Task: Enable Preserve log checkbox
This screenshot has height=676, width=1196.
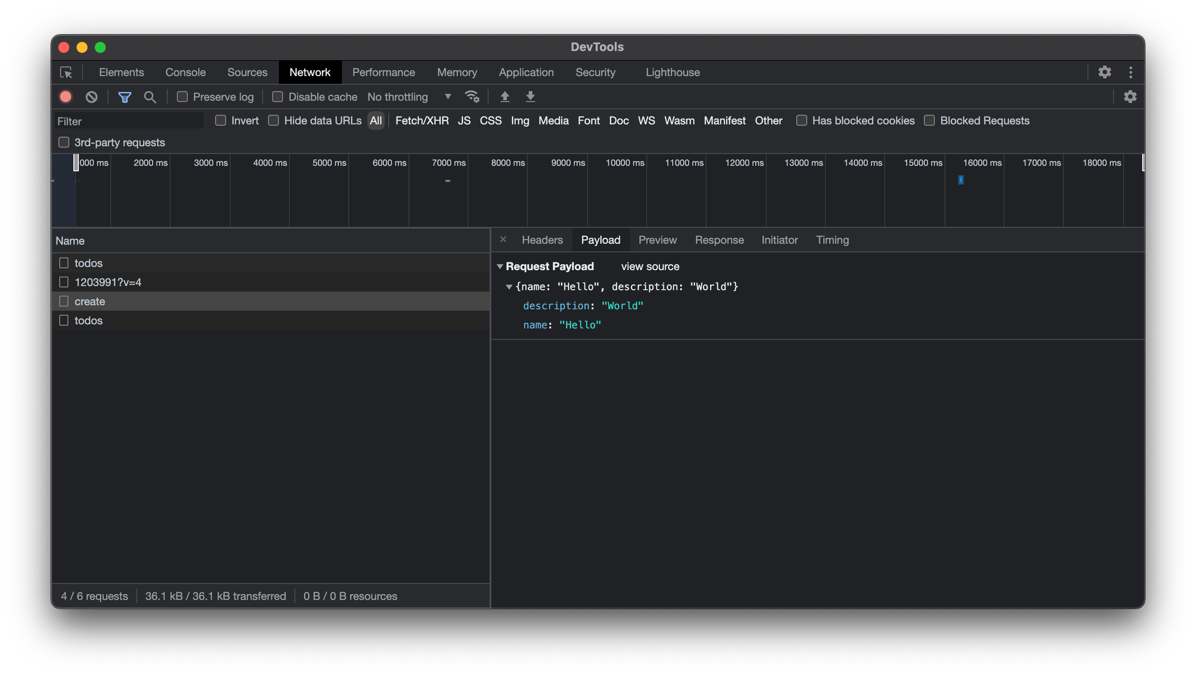Action: [x=182, y=97]
